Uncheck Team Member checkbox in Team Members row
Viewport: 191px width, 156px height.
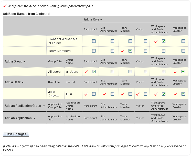click(130, 51)
